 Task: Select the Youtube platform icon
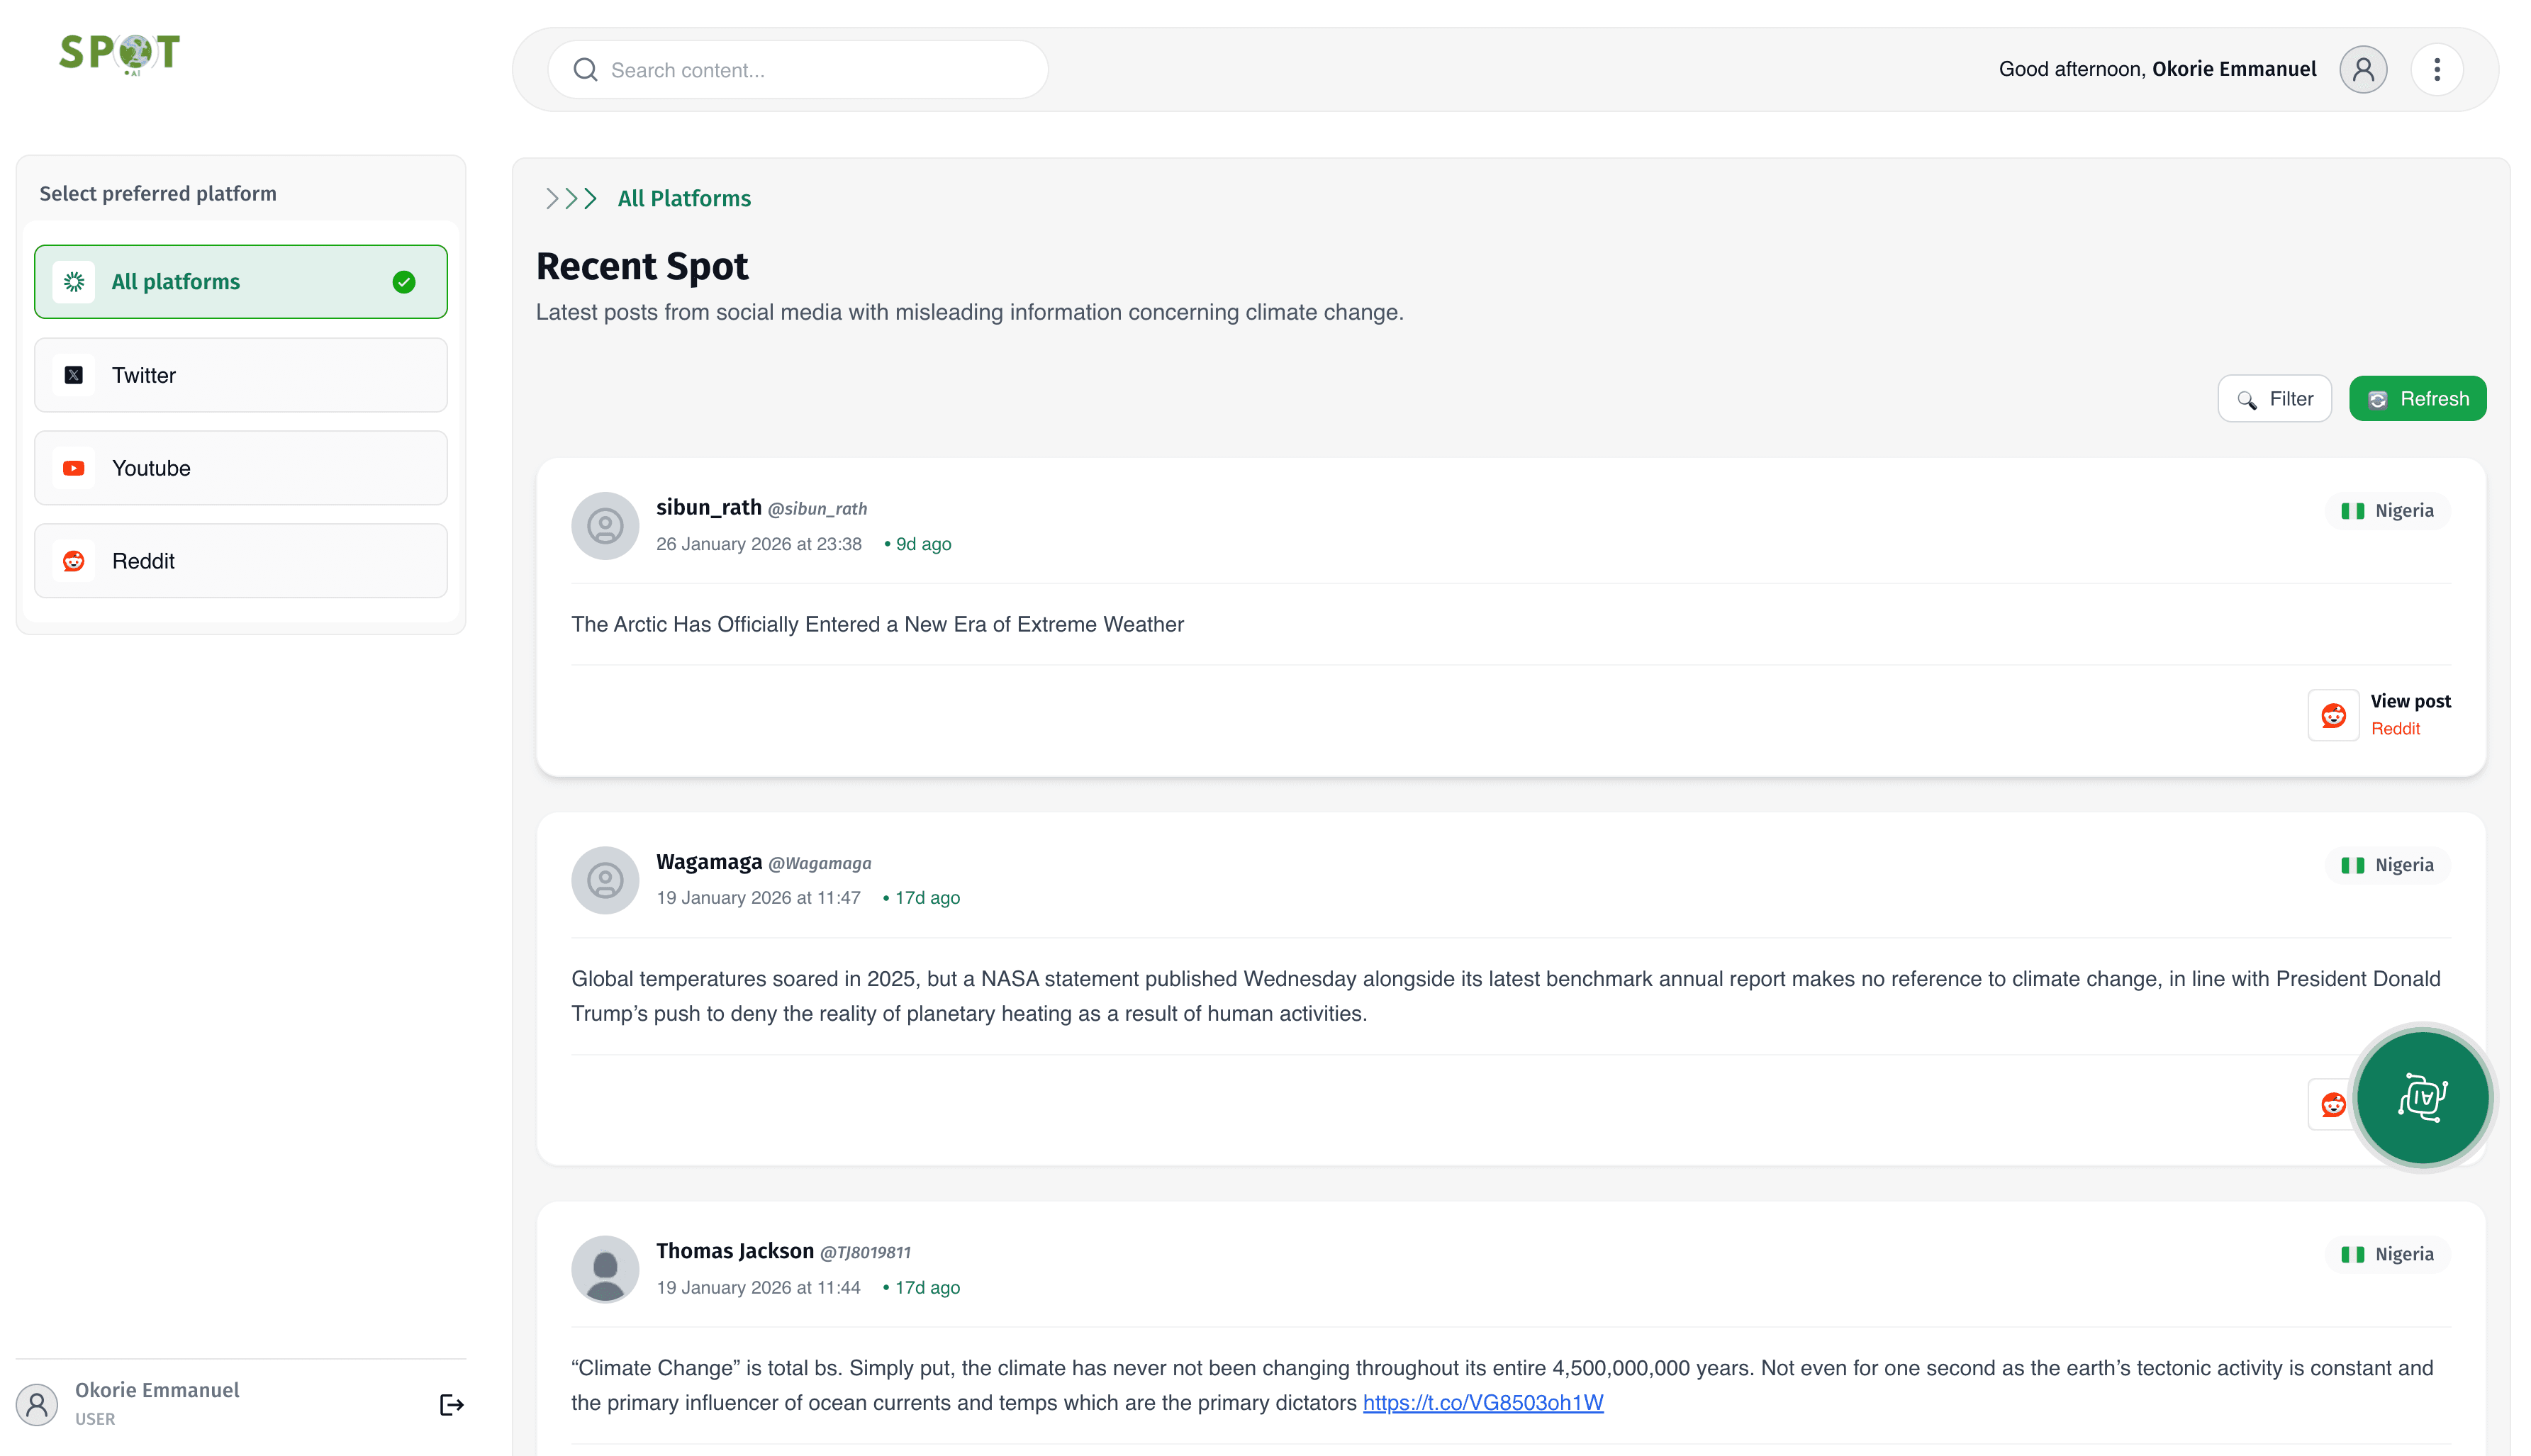[x=73, y=467]
